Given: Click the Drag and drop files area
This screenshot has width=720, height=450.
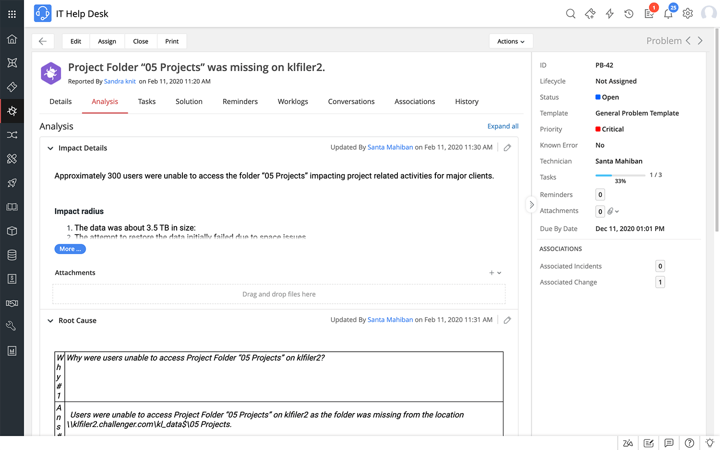Looking at the screenshot, I should pyautogui.click(x=279, y=294).
